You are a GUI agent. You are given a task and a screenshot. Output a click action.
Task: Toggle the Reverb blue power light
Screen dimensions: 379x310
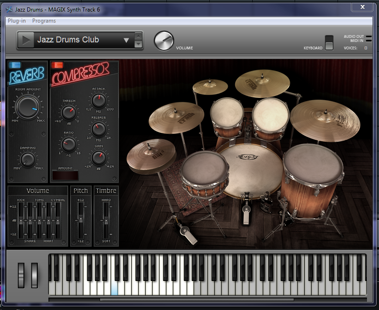(x=15, y=65)
